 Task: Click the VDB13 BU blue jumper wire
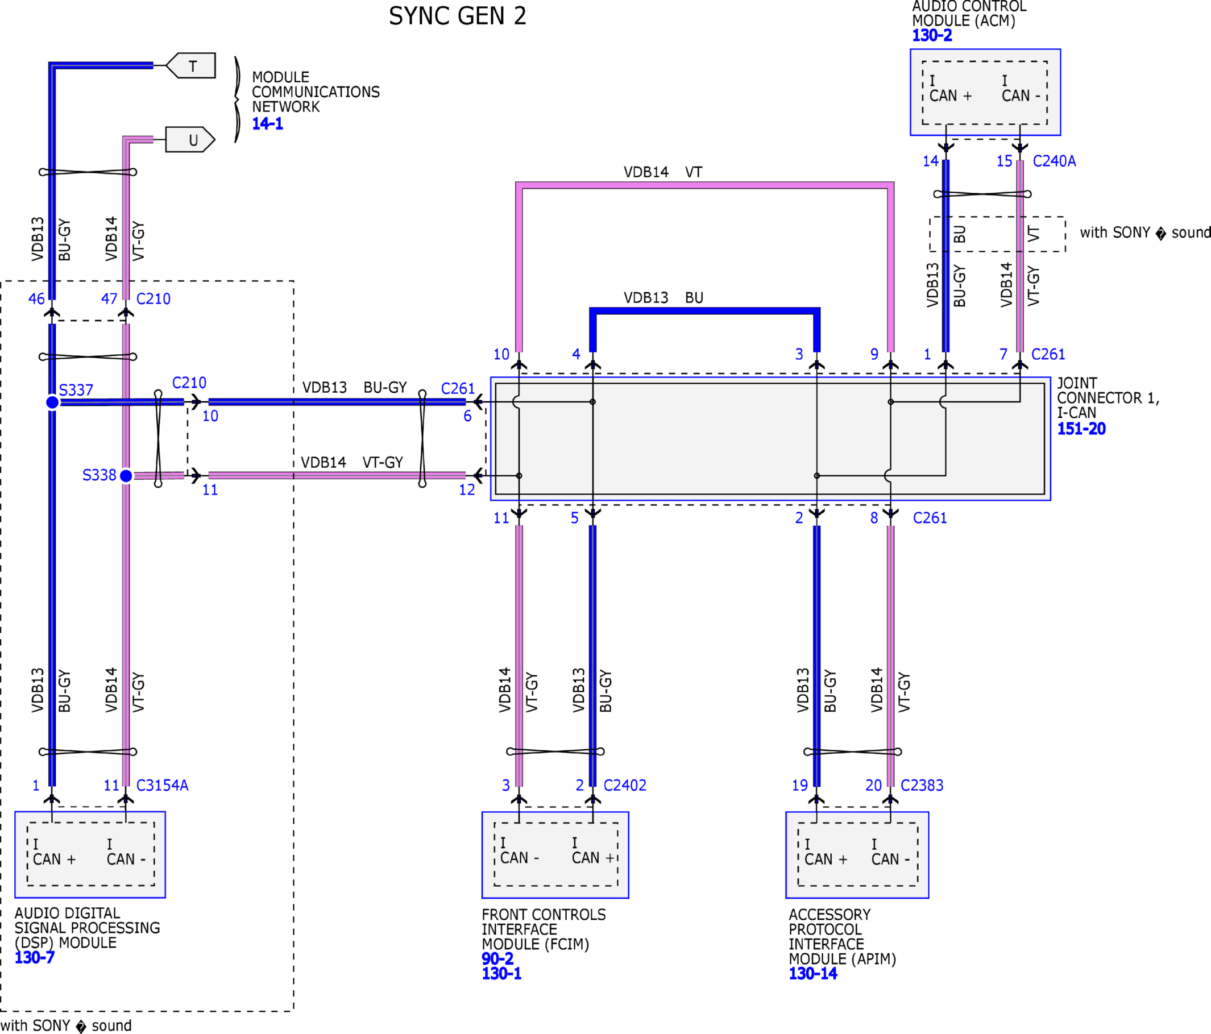(705, 311)
